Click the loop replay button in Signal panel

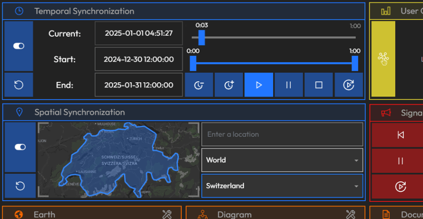click(x=400, y=187)
